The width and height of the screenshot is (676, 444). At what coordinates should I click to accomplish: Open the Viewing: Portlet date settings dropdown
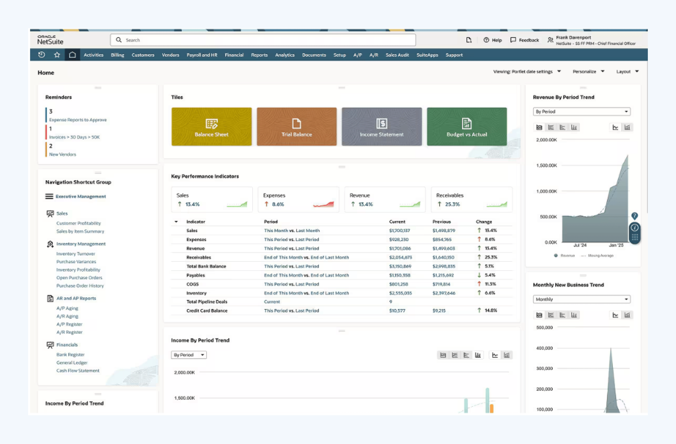tap(527, 72)
